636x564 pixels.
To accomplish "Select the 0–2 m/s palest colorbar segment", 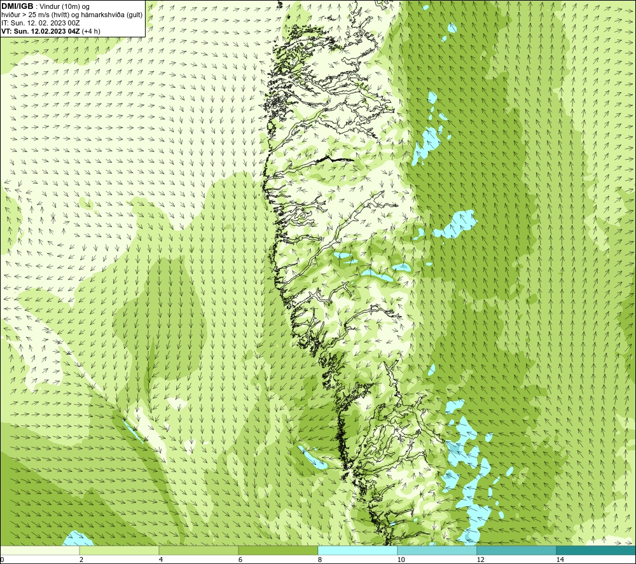I will click(x=39, y=550).
